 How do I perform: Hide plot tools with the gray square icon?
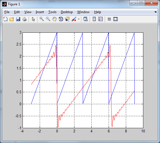tap(109, 19)
